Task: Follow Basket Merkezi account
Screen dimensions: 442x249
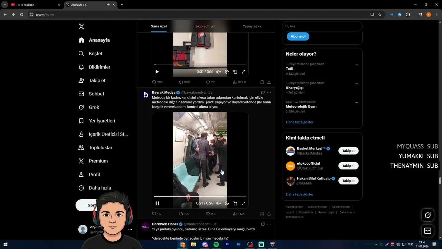Action: pyautogui.click(x=348, y=151)
